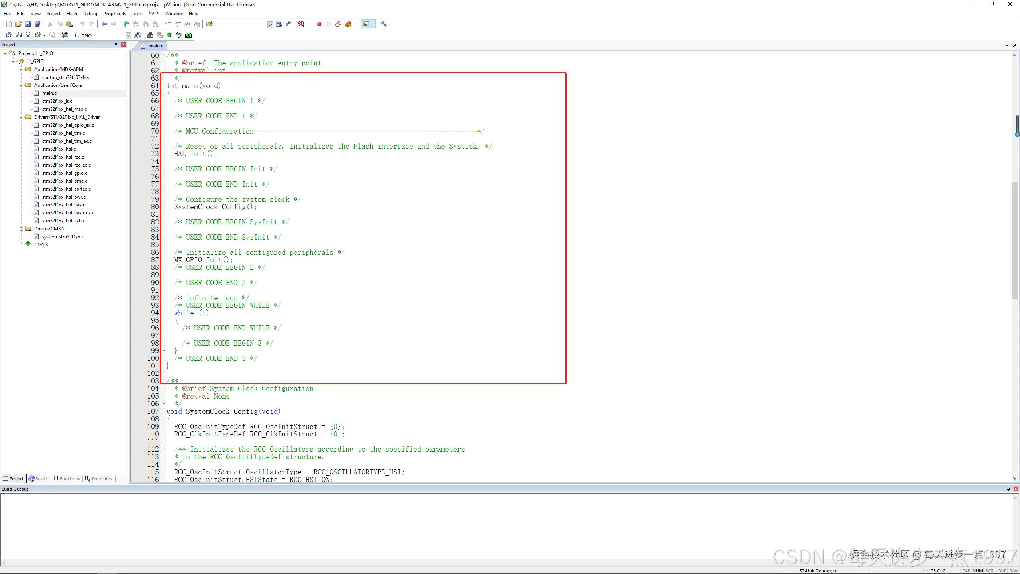Set a bookmark with the flag icon
1020x574 pixels.
pyautogui.click(x=126, y=24)
